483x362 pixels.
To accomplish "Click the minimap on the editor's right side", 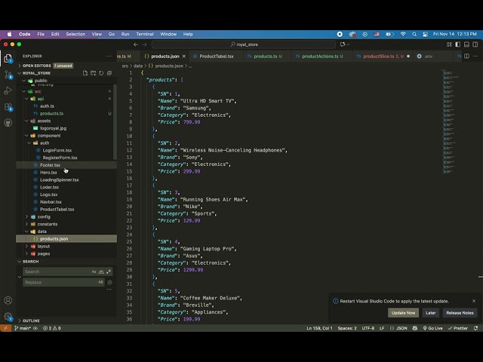I will pos(451,83).
